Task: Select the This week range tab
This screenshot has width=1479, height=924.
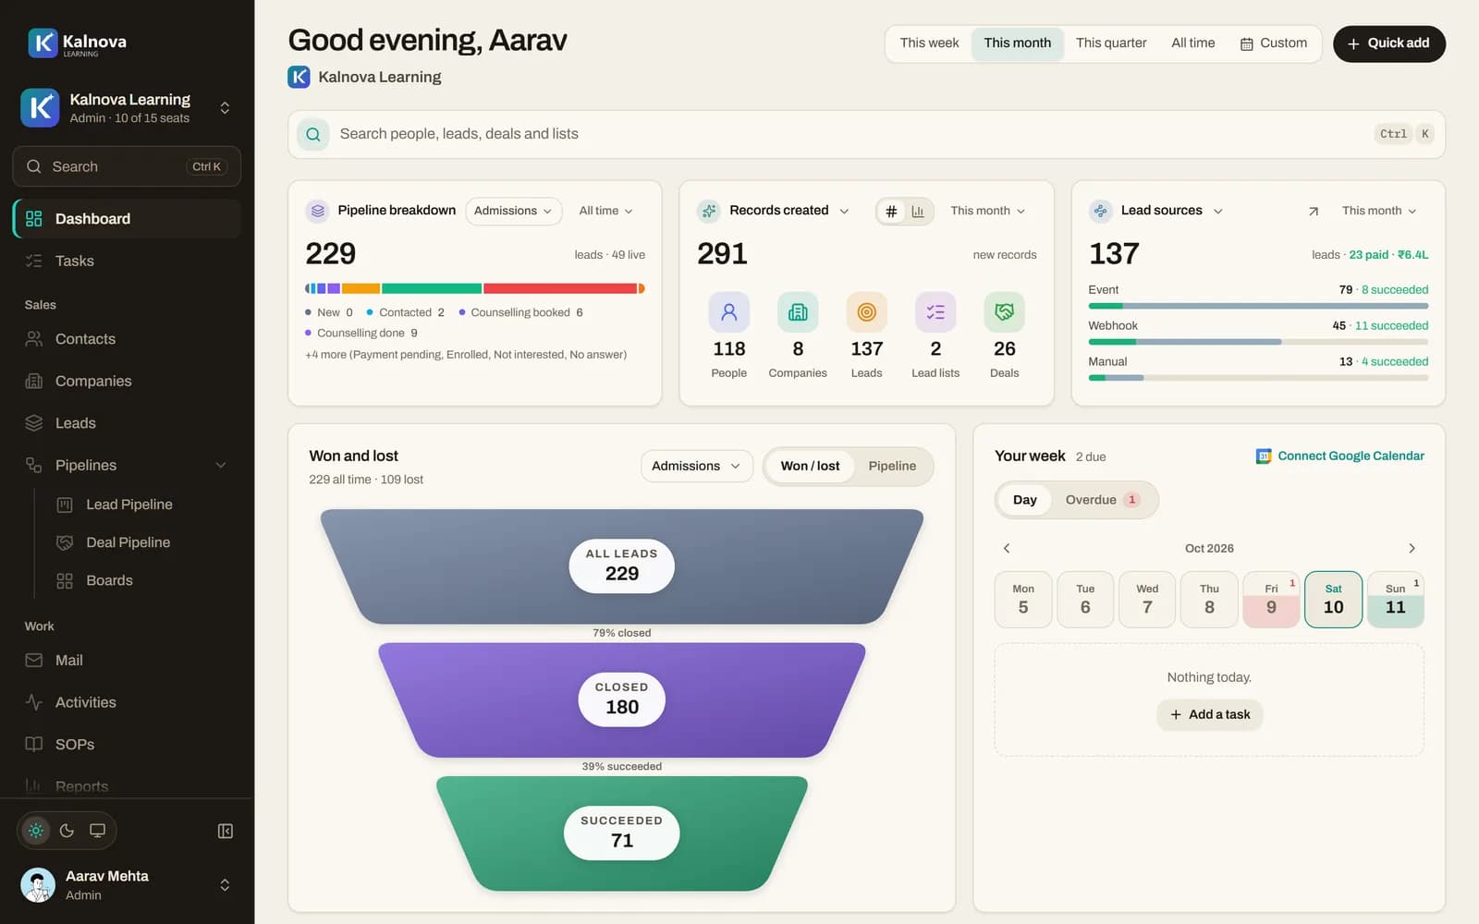Action: click(929, 43)
